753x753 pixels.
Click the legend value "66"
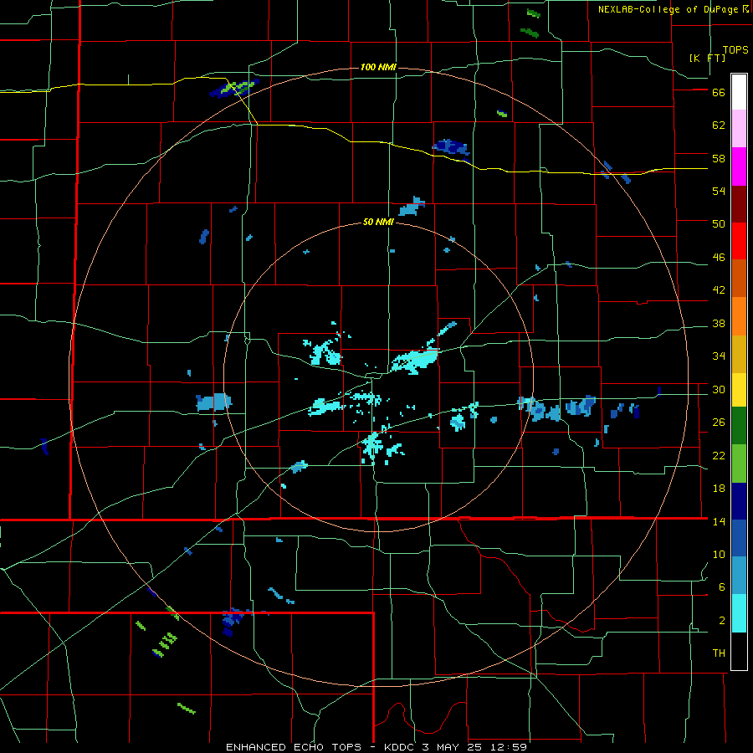point(719,93)
